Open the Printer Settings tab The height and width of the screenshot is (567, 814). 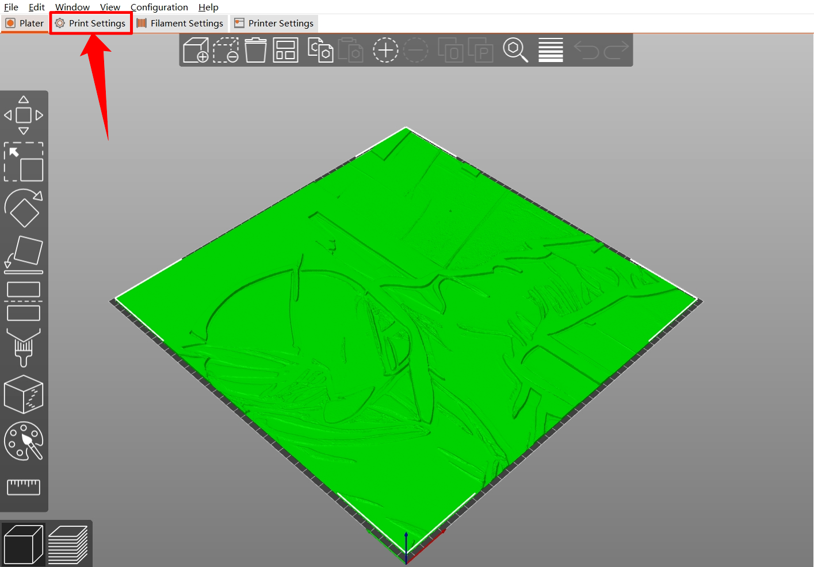[x=274, y=23]
